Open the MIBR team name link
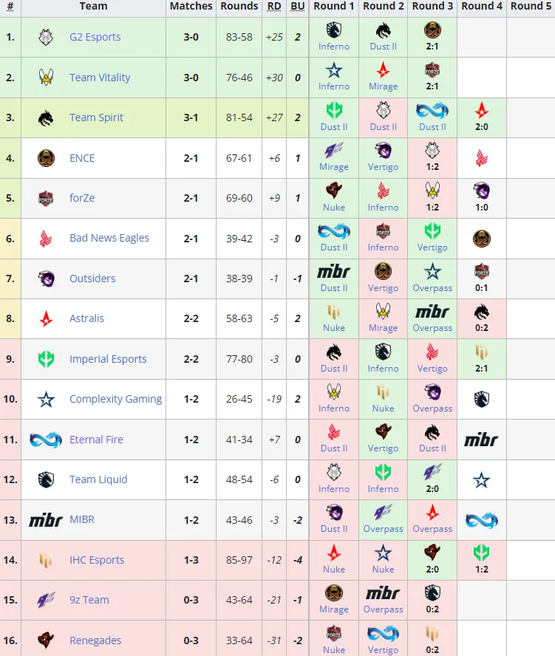The width and height of the screenshot is (555, 656). [82, 519]
